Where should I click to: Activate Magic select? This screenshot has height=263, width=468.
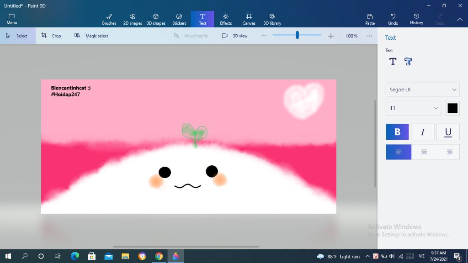[x=91, y=36]
